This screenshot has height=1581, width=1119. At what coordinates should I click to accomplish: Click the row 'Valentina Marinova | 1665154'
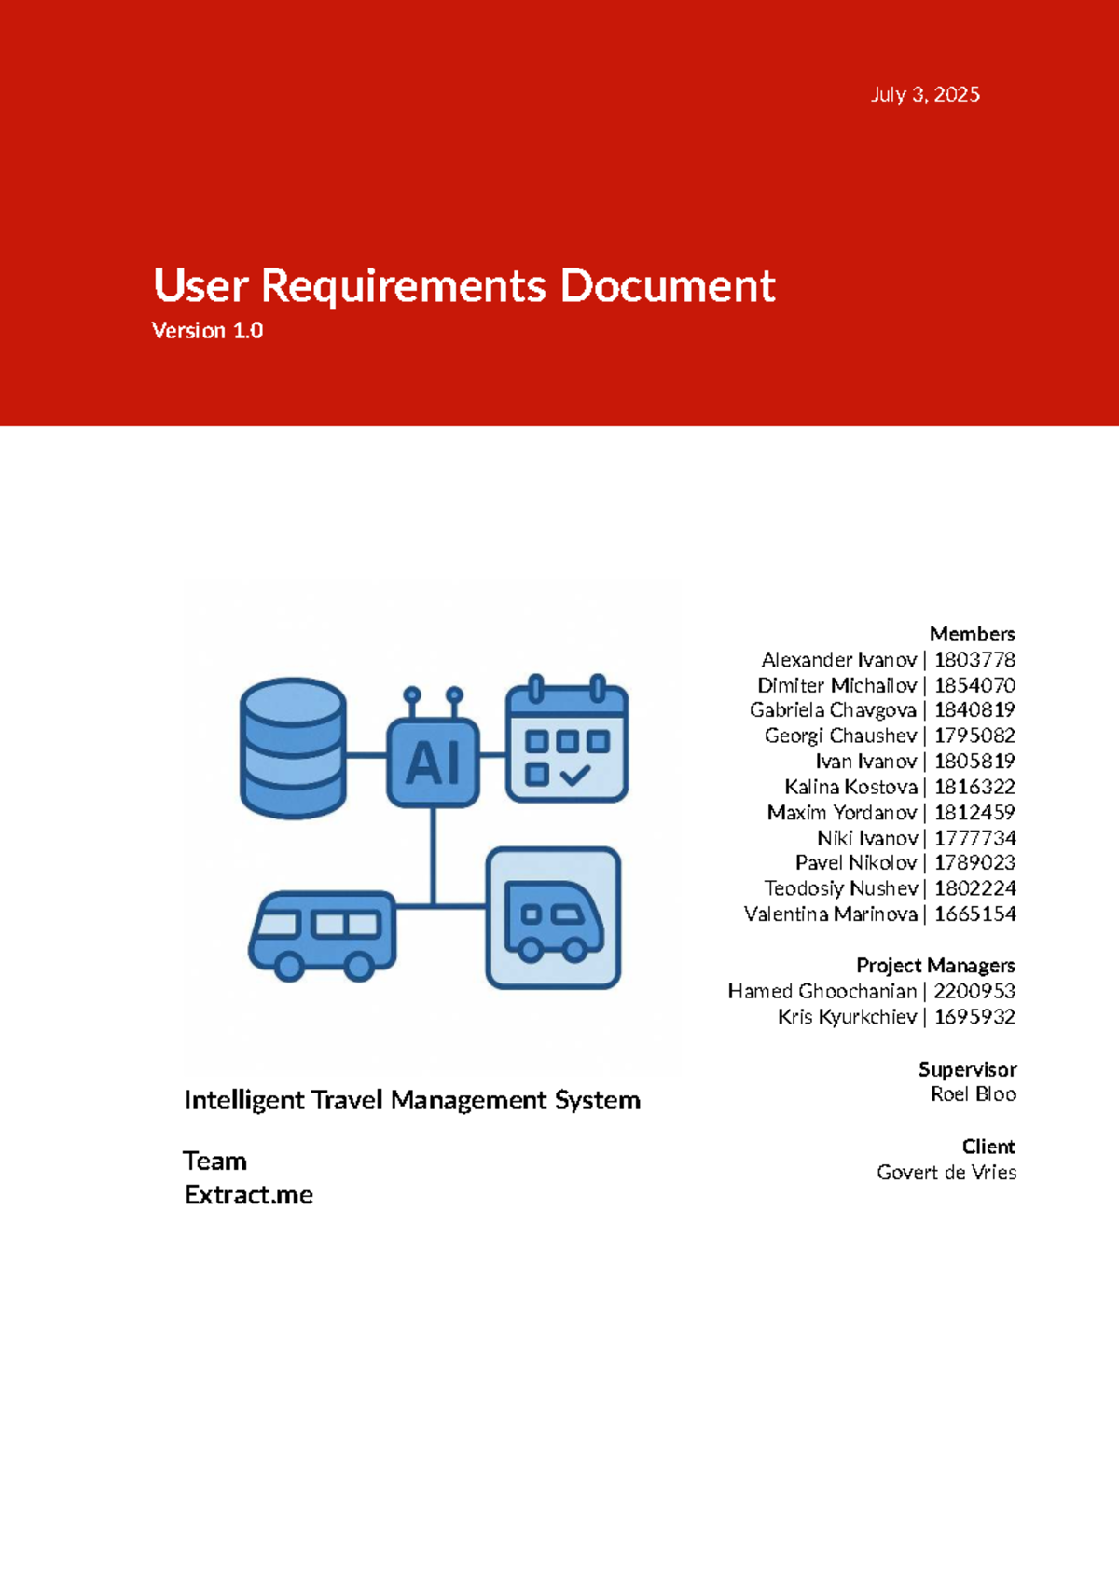879,914
